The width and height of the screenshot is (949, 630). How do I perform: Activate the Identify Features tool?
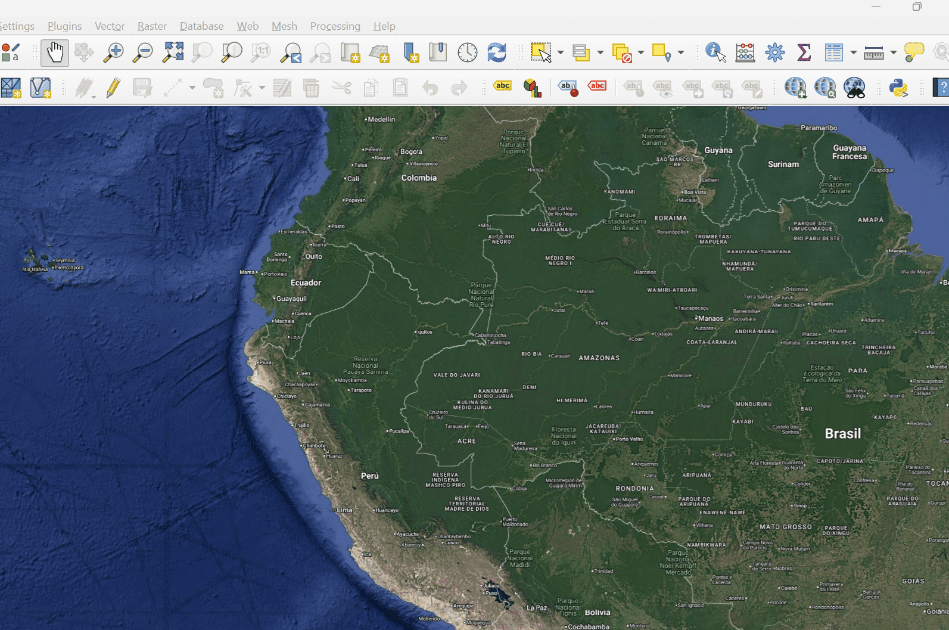[x=715, y=52]
